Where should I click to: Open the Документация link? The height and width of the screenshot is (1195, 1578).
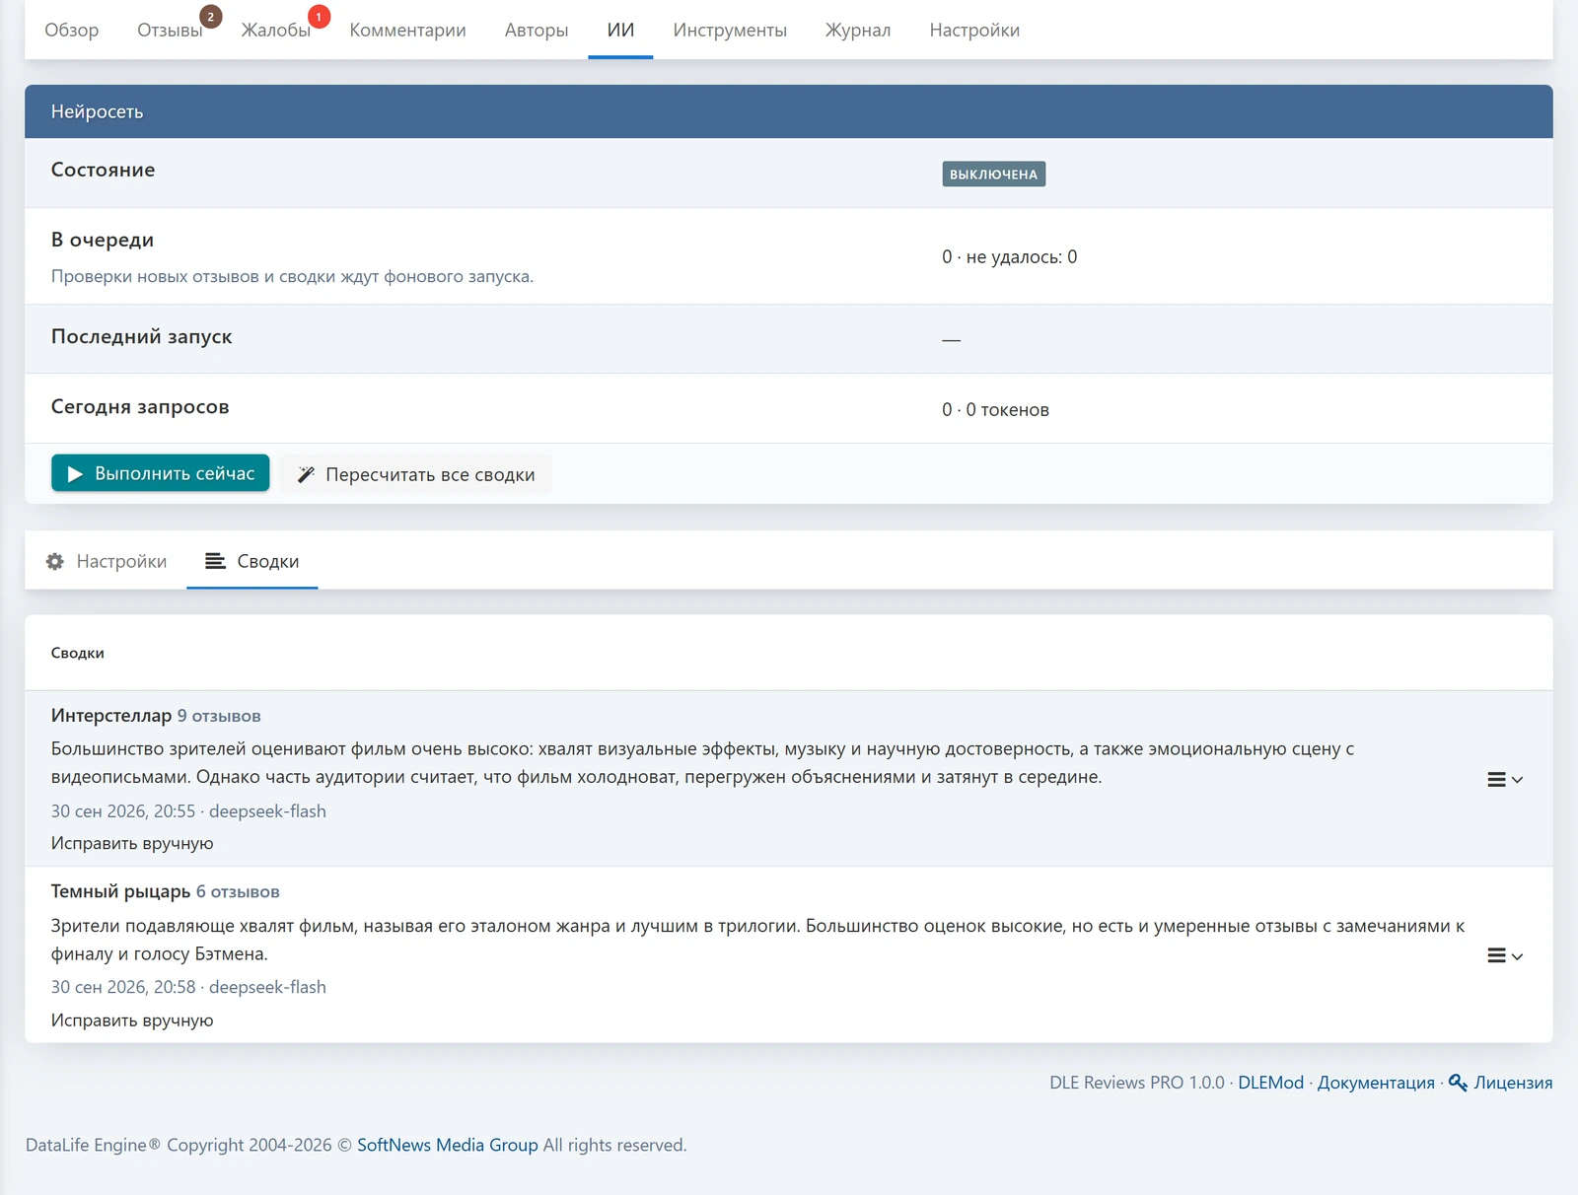pyautogui.click(x=1376, y=1083)
